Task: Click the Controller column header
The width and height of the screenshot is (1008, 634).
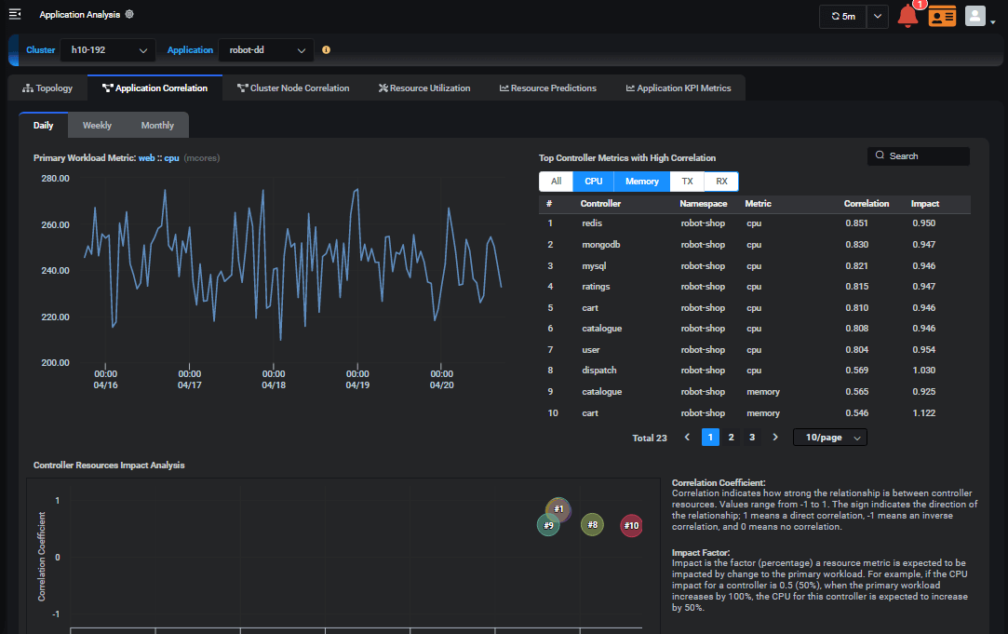Action: tap(600, 203)
